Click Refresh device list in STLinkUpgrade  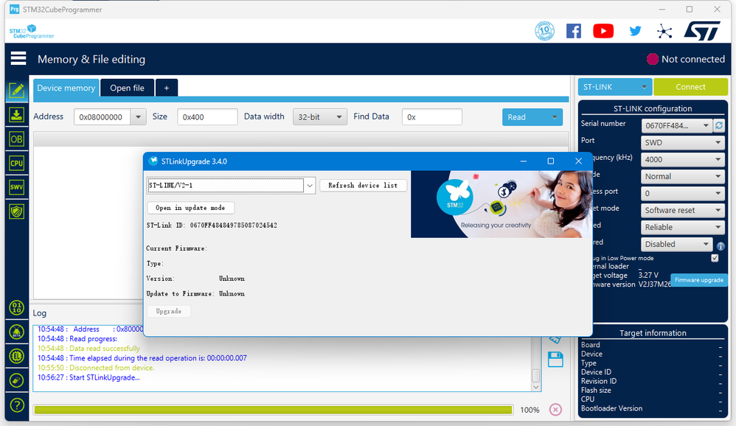(x=363, y=185)
